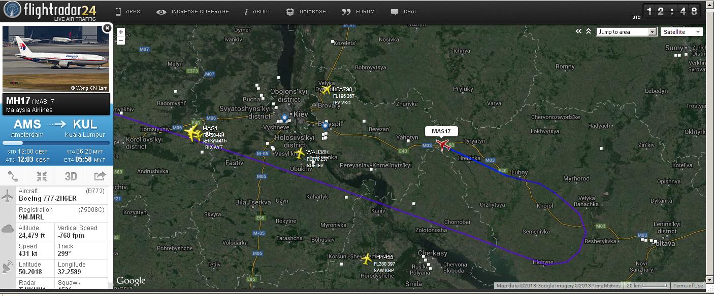Screen dimensions: 714x296
Task: Click the THY455 yellow plane icon
Action: [x=367, y=258]
